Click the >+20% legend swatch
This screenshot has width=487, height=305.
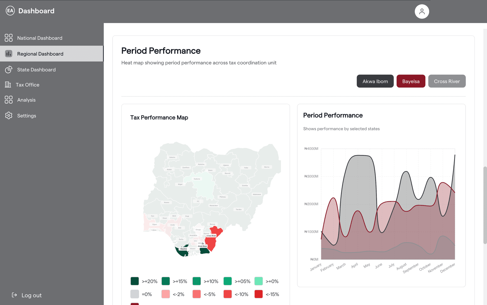coord(134,281)
